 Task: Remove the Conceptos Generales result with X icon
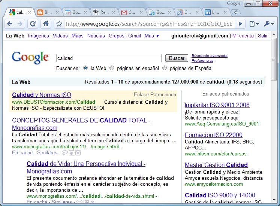point(78,152)
